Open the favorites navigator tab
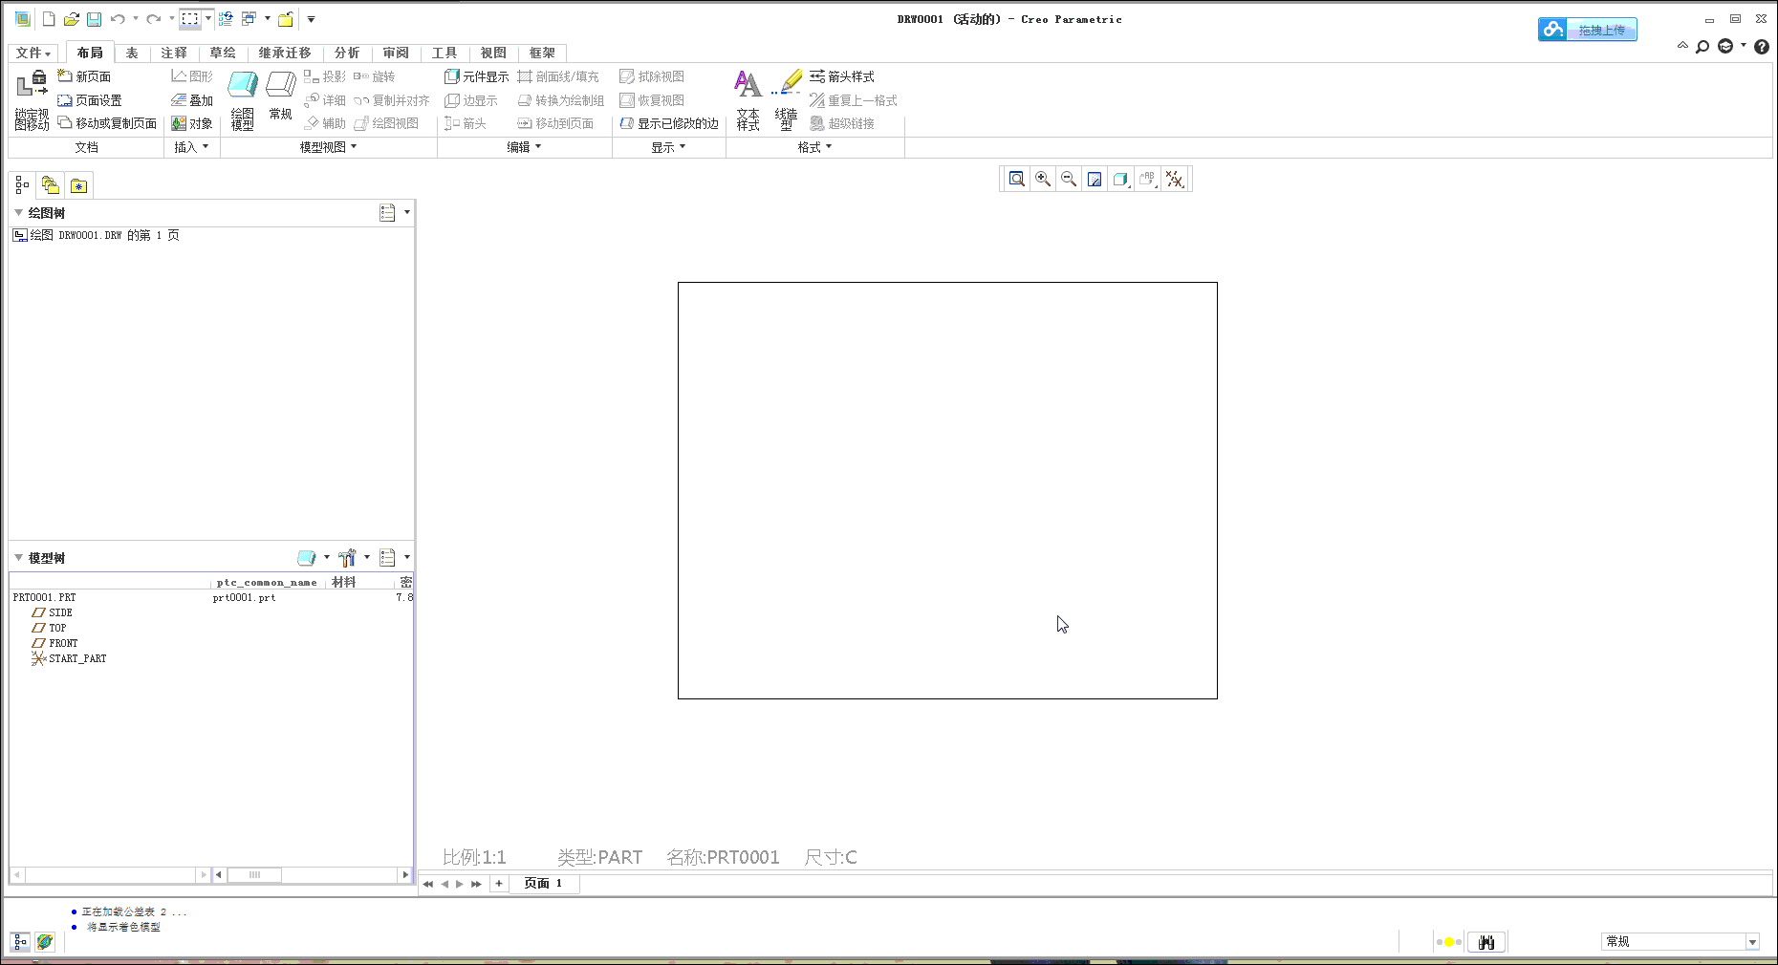Viewport: 1778px width, 965px height. click(x=78, y=185)
